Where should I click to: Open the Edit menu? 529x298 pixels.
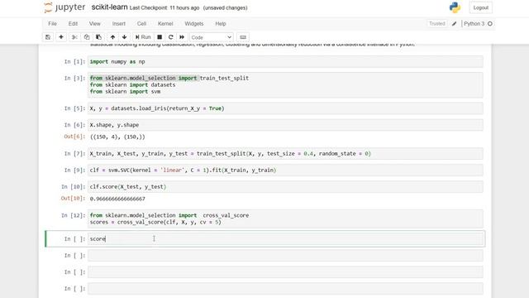[73, 24]
